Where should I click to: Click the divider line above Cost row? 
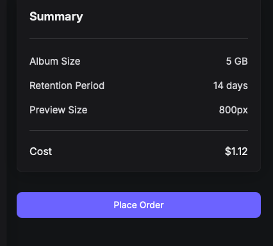click(x=138, y=130)
